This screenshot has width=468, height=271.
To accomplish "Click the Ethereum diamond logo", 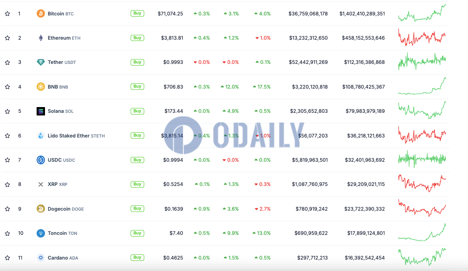I will pyautogui.click(x=41, y=38).
